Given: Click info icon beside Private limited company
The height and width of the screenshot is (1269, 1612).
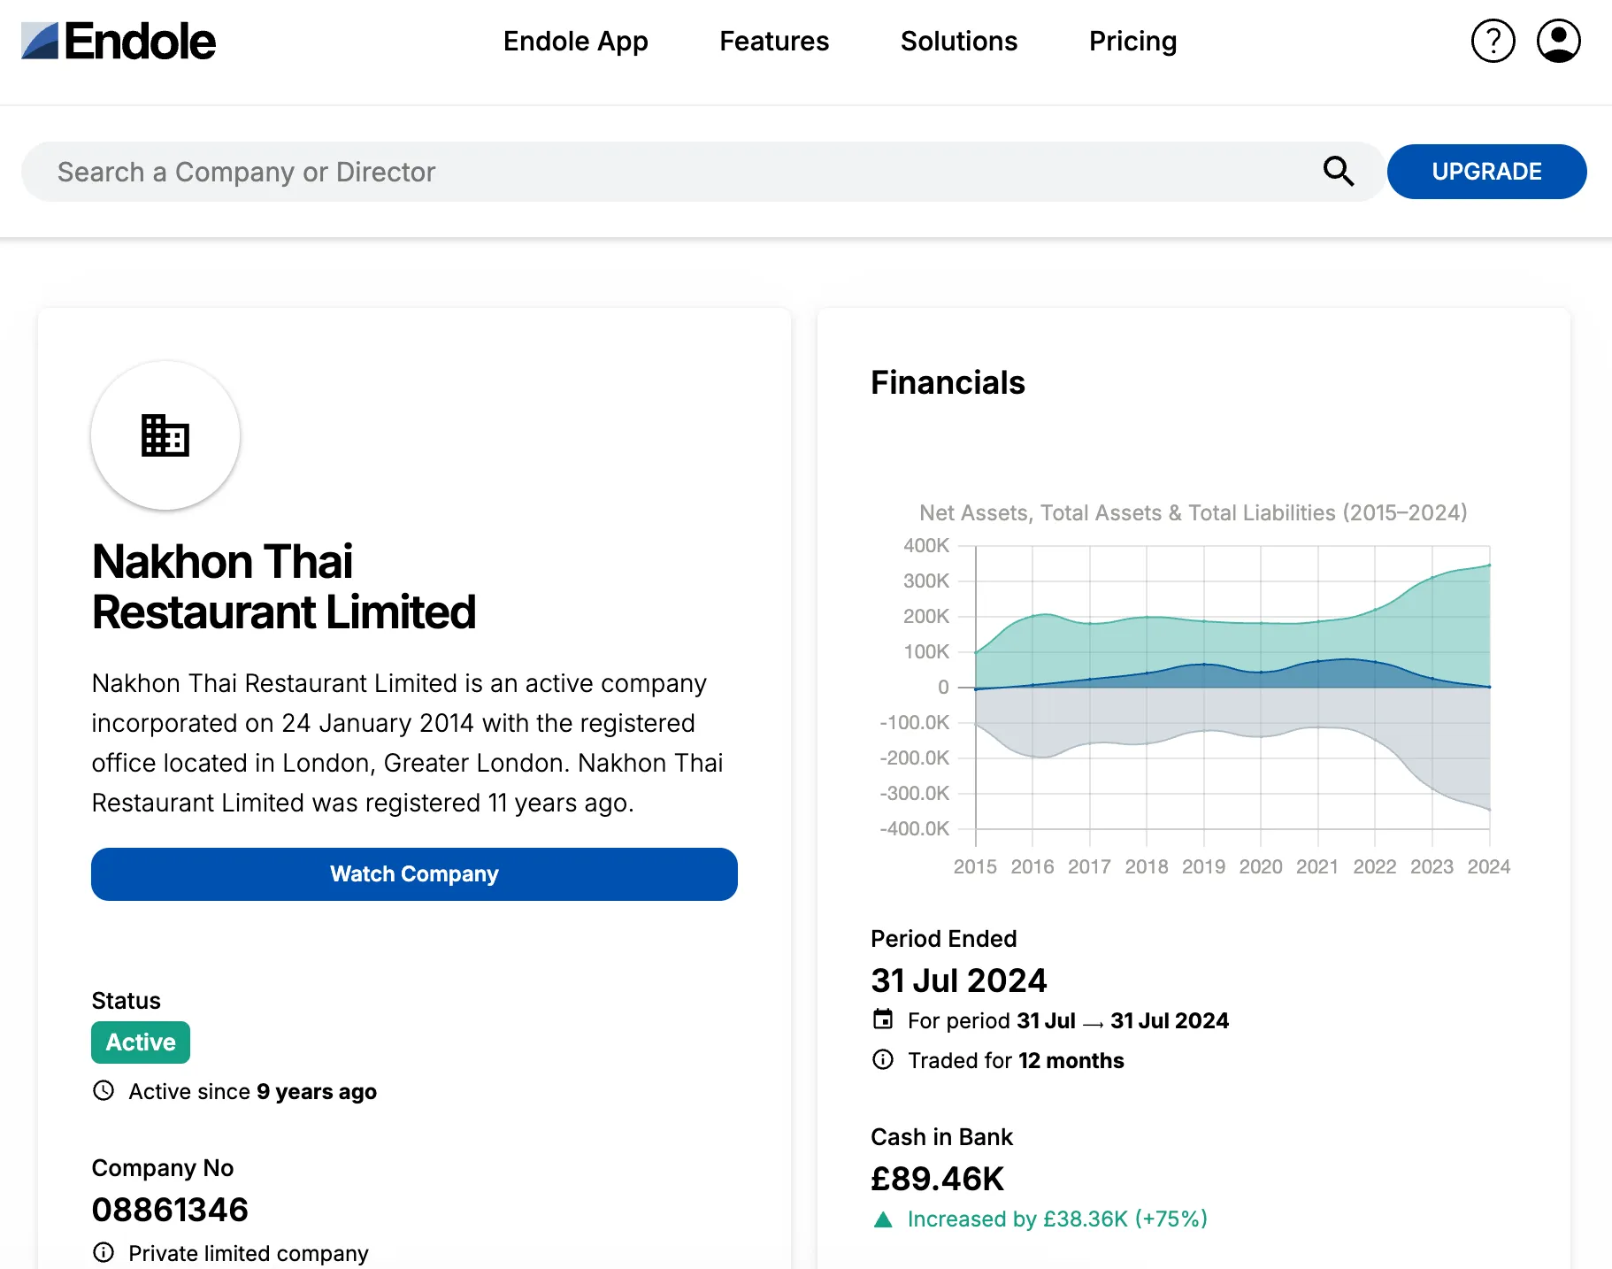Looking at the screenshot, I should coord(104,1252).
